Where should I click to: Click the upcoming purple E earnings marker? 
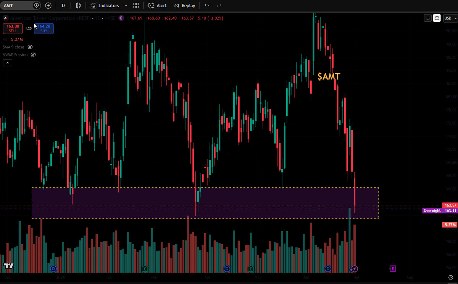[392, 269]
